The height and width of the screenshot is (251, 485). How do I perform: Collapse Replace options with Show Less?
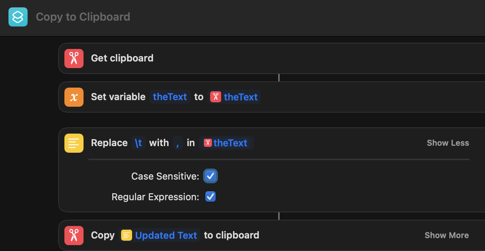click(x=447, y=143)
